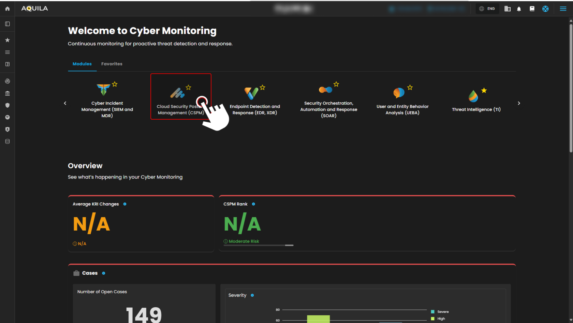
Task: Click the star favorites icon in sidebar
Action: pos(7,40)
